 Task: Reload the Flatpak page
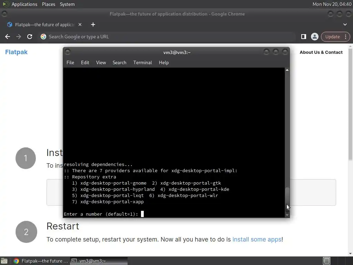[30, 37]
